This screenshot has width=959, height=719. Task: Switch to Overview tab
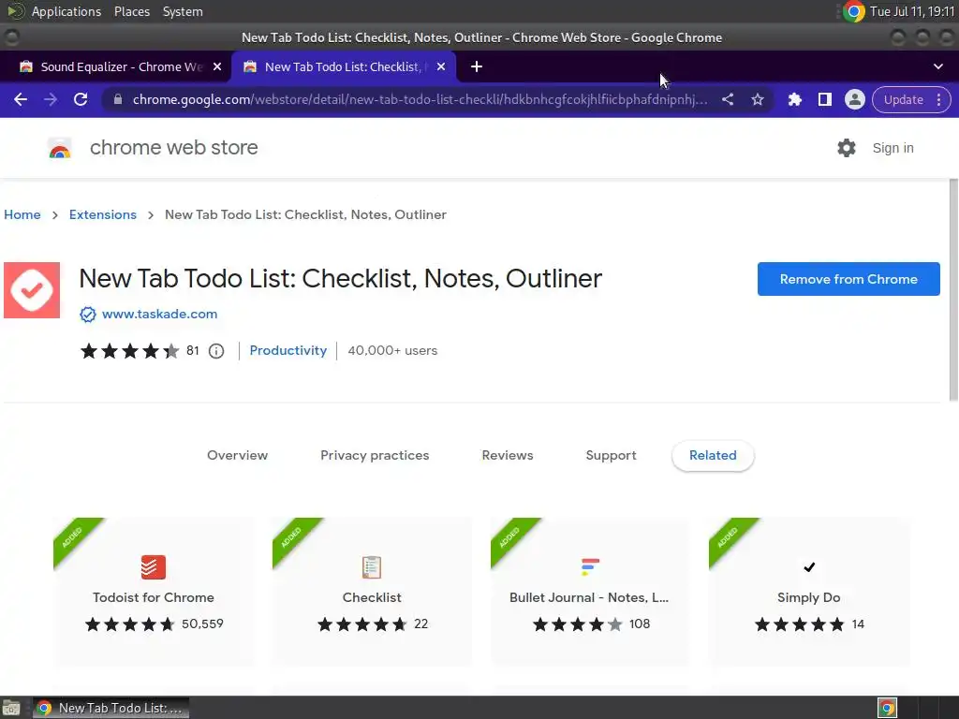coord(237,456)
